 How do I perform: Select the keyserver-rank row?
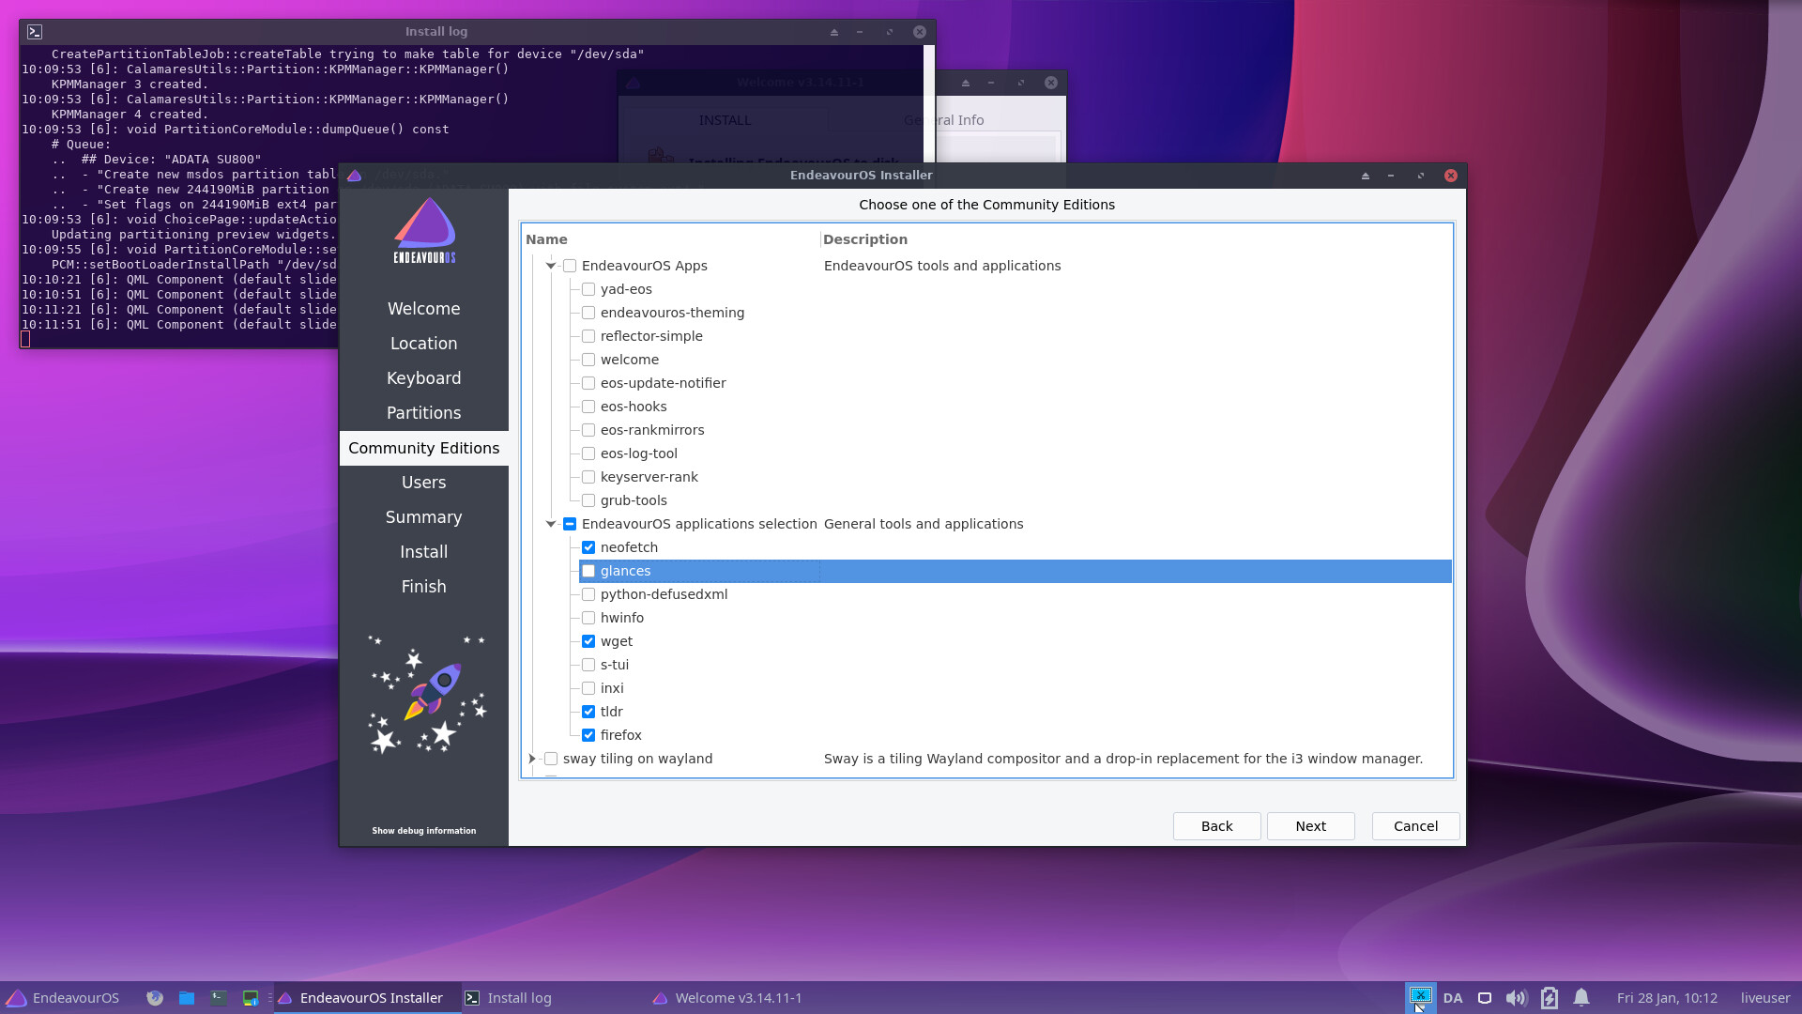coord(1016,477)
